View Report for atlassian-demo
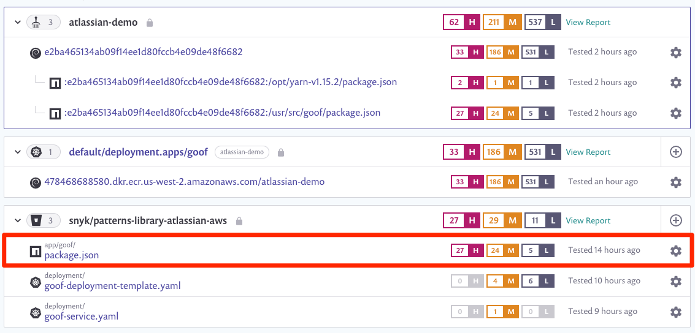695x333 pixels. pyautogui.click(x=588, y=22)
